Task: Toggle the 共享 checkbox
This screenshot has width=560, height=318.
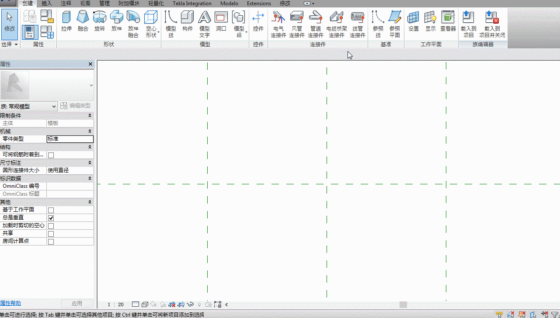Action: coord(51,234)
